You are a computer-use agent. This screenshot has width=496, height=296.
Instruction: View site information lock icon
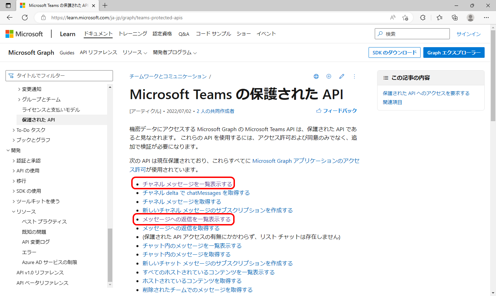(43, 18)
